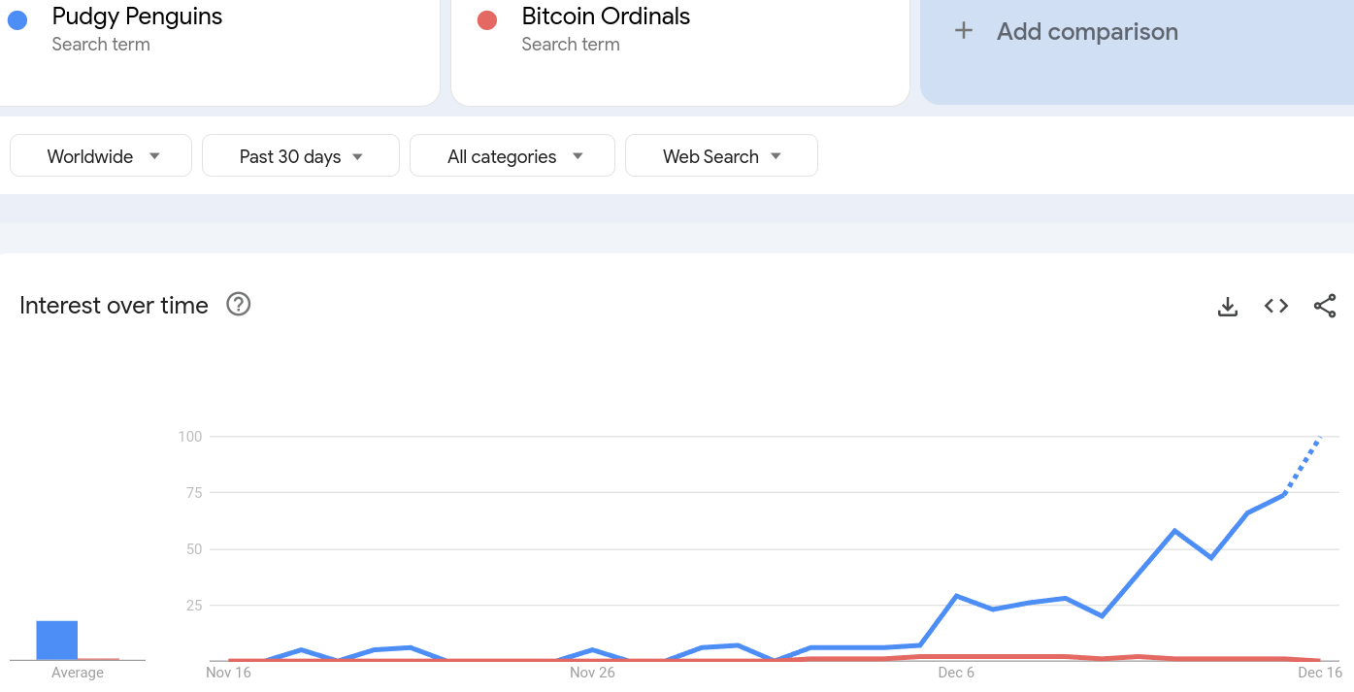
Task: Click the blue Pudgy Penguins color dot
Action: pos(17,19)
